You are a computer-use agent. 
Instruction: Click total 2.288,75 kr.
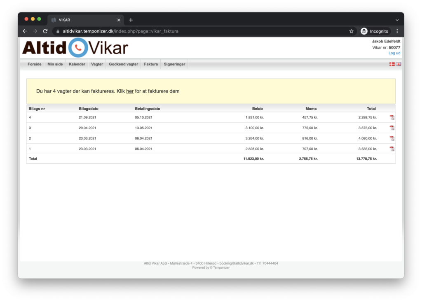pyautogui.click(x=368, y=117)
